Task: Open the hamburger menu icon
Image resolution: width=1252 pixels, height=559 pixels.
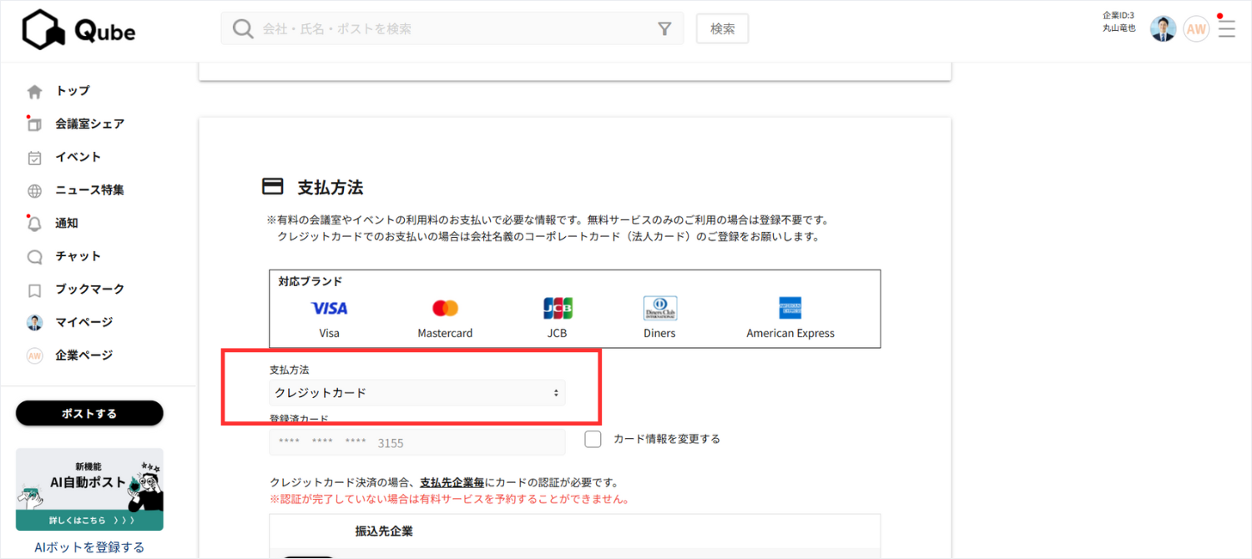Action: click(x=1226, y=29)
